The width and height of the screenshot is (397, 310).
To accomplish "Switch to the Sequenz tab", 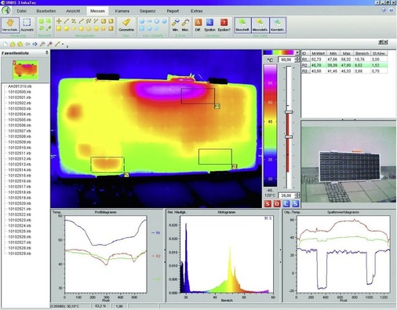I will coord(148,11).
